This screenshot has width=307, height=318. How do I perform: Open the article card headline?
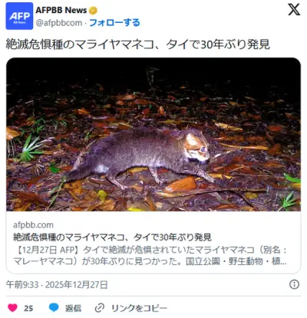click(x=112, y=238)
